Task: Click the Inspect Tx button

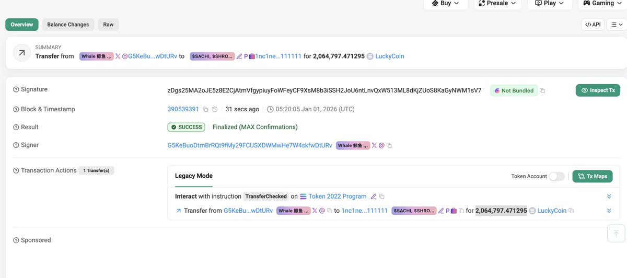Action: [598, 90]
